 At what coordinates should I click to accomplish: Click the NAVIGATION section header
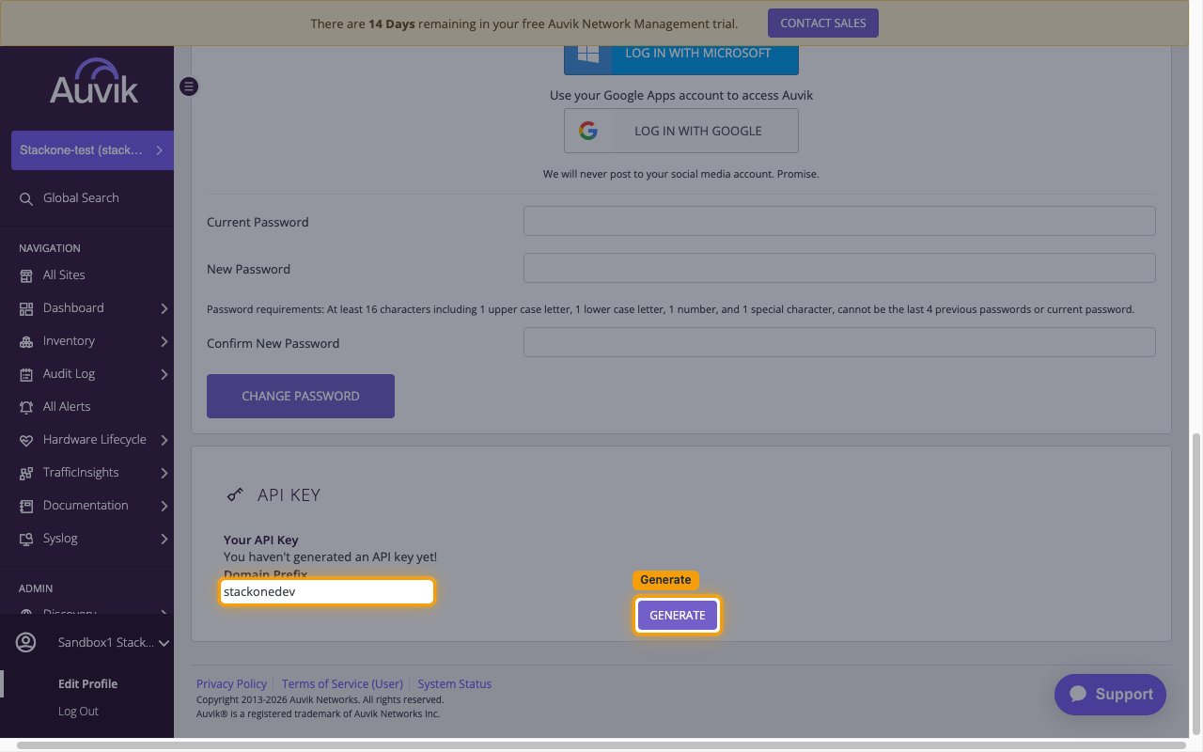click(x=50, y=248)
